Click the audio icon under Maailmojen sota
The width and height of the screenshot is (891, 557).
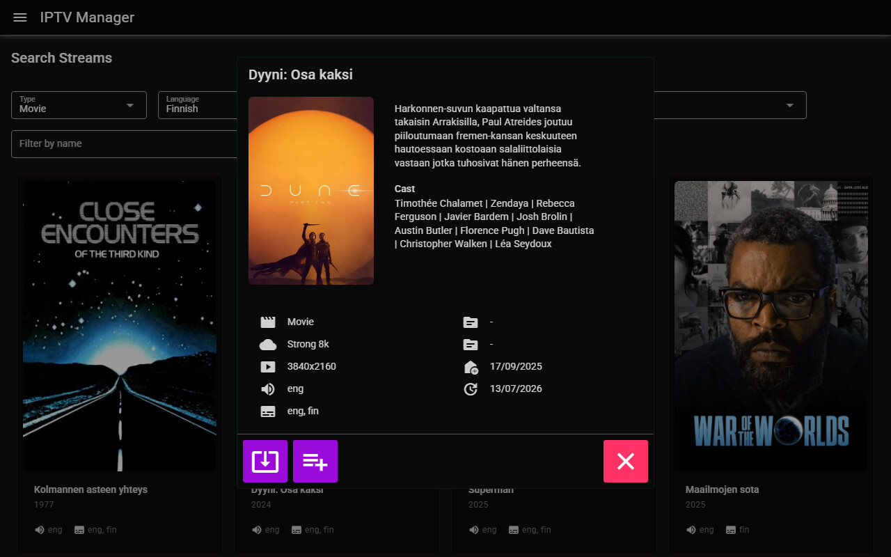(x=691, y=530)
